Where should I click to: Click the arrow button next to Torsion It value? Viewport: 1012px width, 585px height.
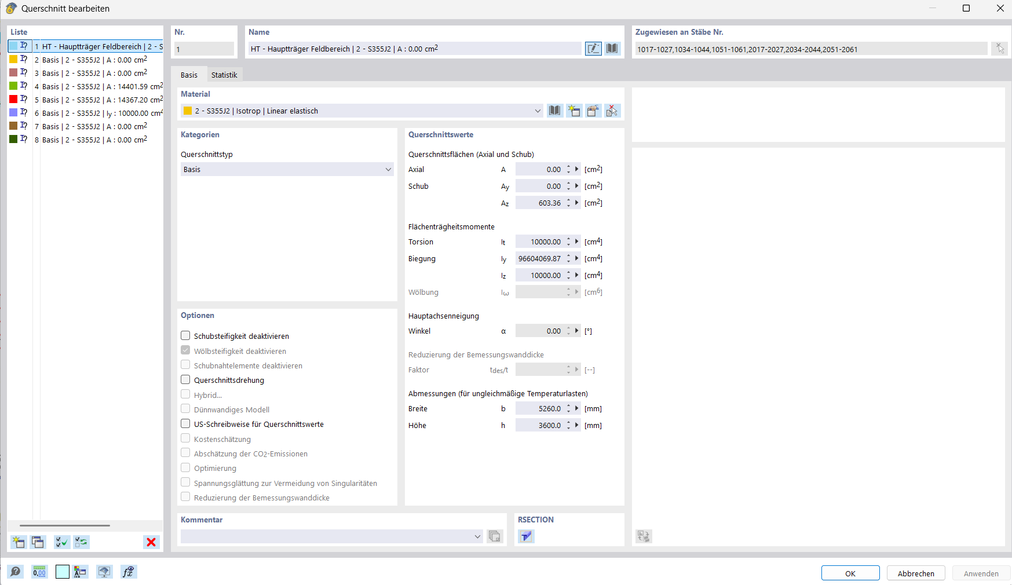pos(577,242)
